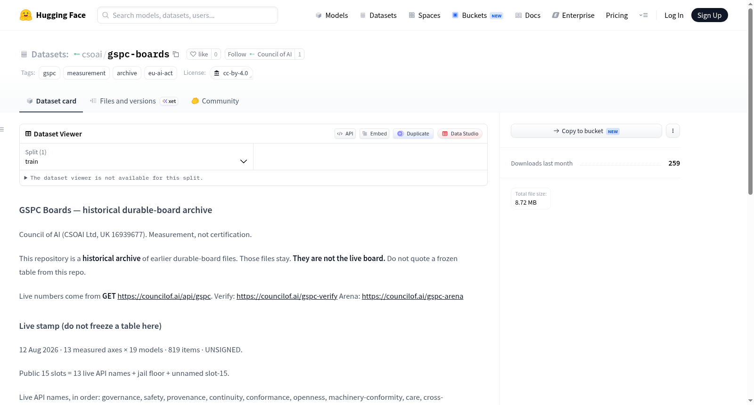This screenshot has width=754, height=405.
Task: Click the Hugging Face logo icon
Action: 26,15
